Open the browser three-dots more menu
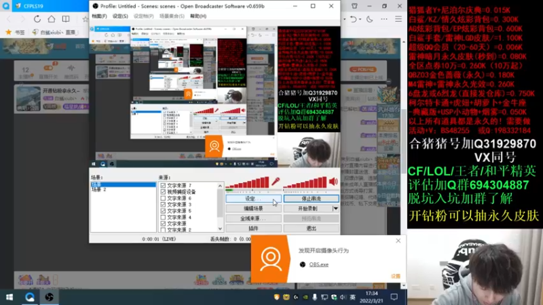 coord(384,19)
